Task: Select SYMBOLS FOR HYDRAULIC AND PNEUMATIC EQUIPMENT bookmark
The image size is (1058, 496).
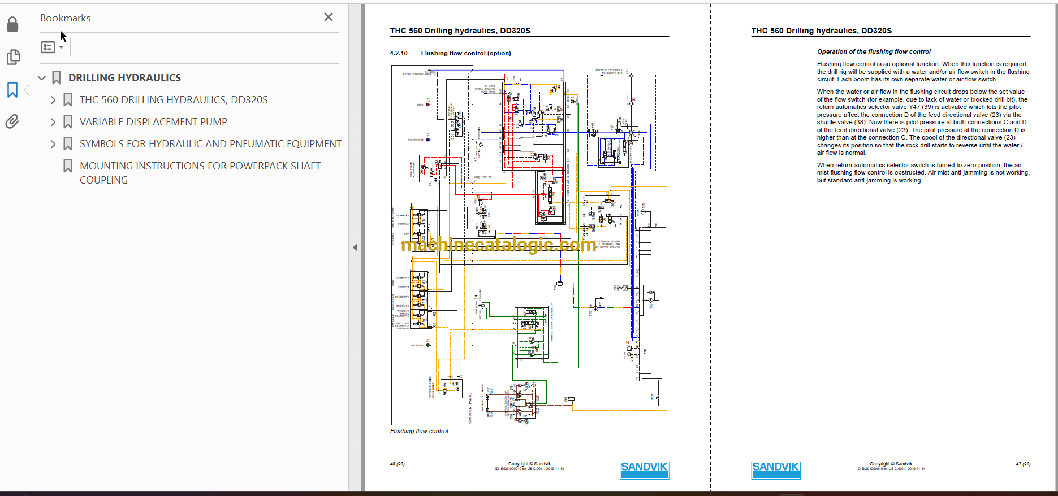Action: (210, 144)
